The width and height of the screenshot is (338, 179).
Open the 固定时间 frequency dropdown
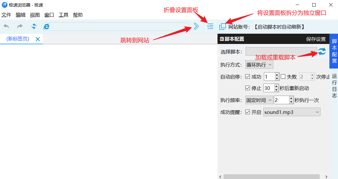click(259, 100)
